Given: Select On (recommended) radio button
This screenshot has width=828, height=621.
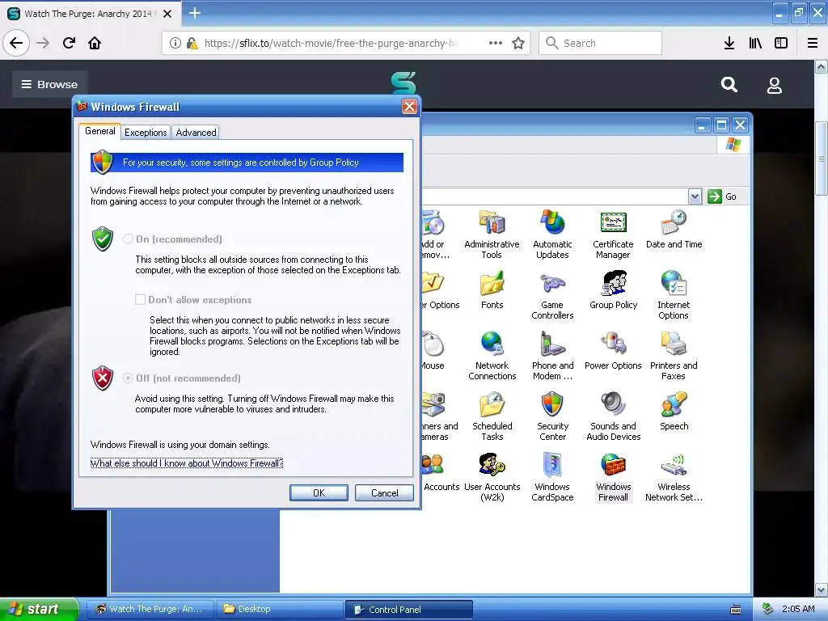Looking at the screenshot, I should coord(128,239).
